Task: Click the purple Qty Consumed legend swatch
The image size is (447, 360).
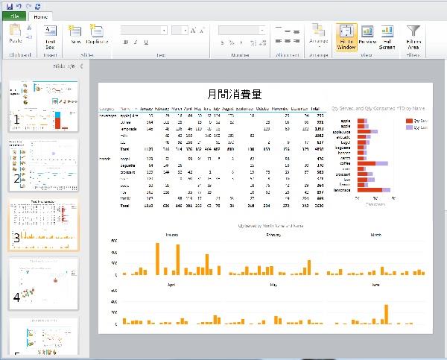Action: (409, 127)
